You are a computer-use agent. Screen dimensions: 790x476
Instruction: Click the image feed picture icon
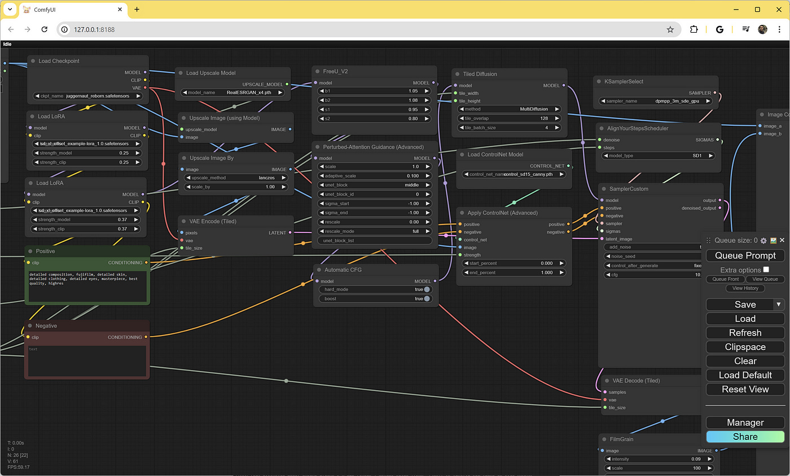pyautogui.click(x=774, y=240)
